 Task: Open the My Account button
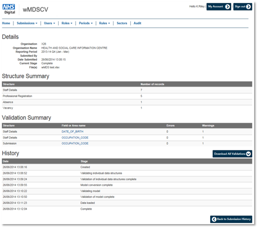pos(219,6)
